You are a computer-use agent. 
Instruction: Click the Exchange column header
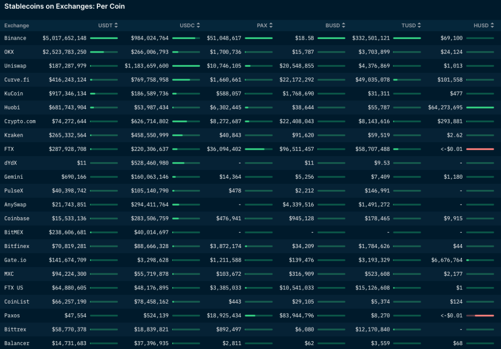point(17,25)
